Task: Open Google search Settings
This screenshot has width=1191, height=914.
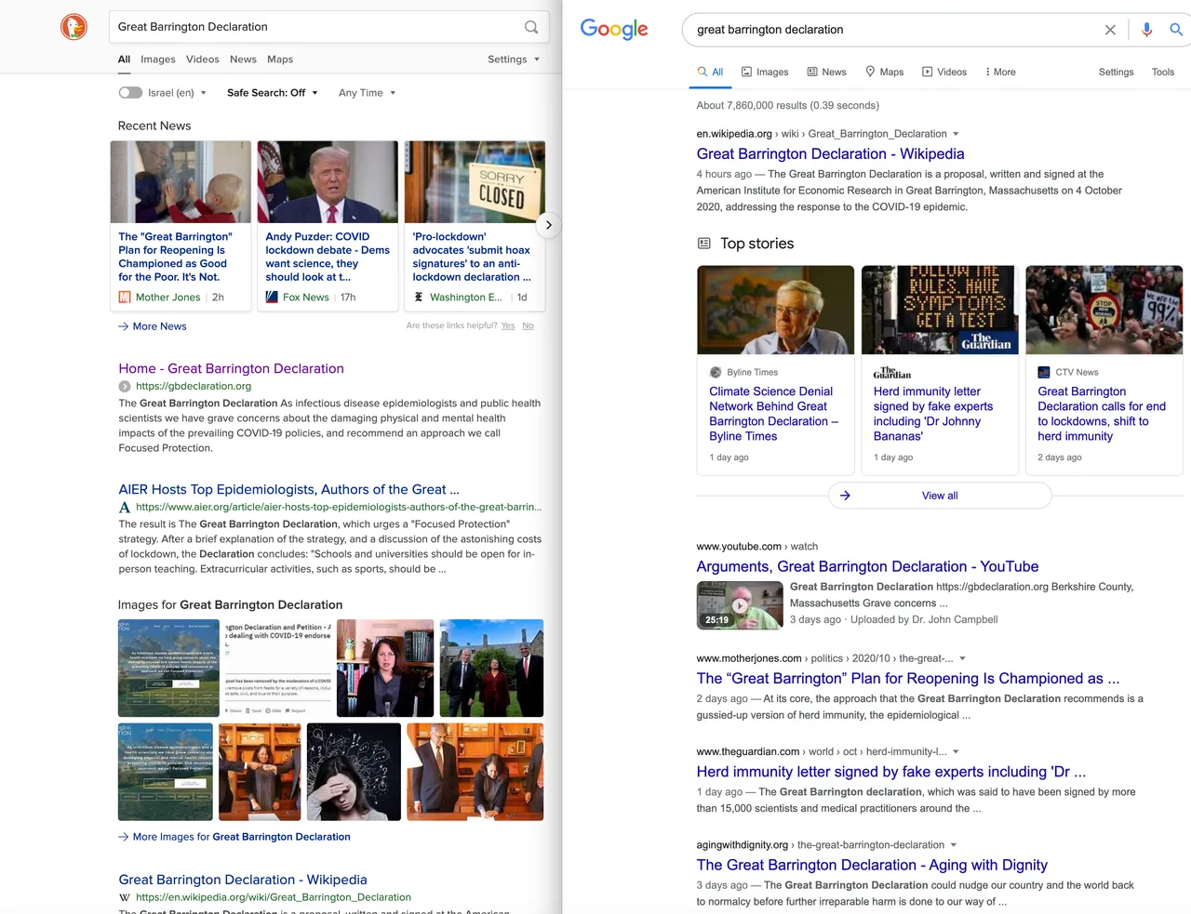Action: [1116, 72]
